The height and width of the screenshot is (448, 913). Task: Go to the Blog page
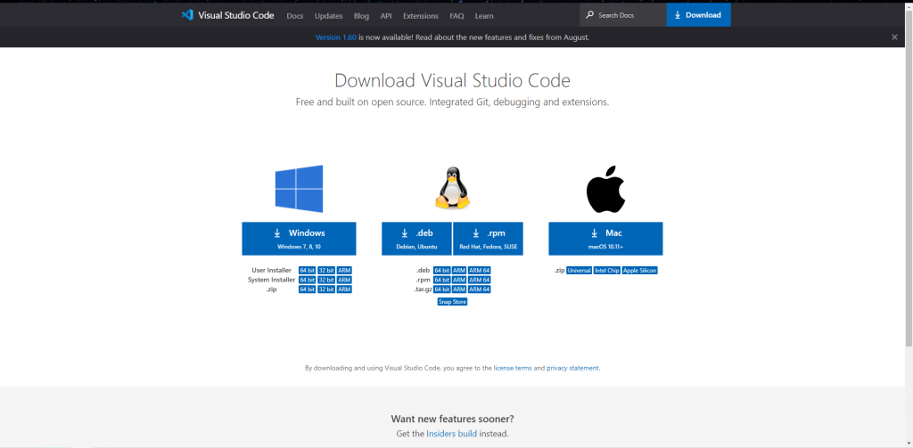point(362,16)
